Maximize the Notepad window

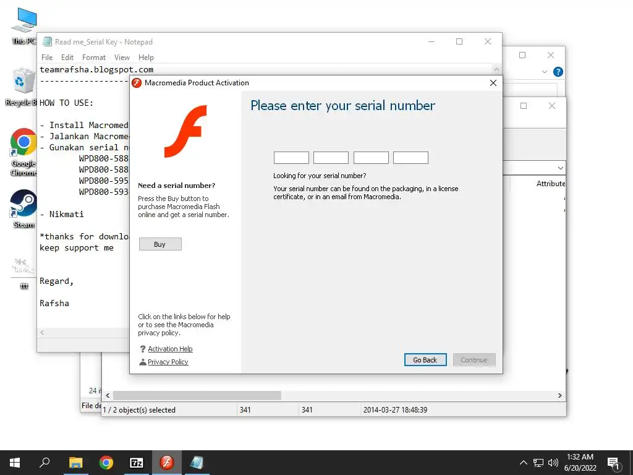[459, 41]
